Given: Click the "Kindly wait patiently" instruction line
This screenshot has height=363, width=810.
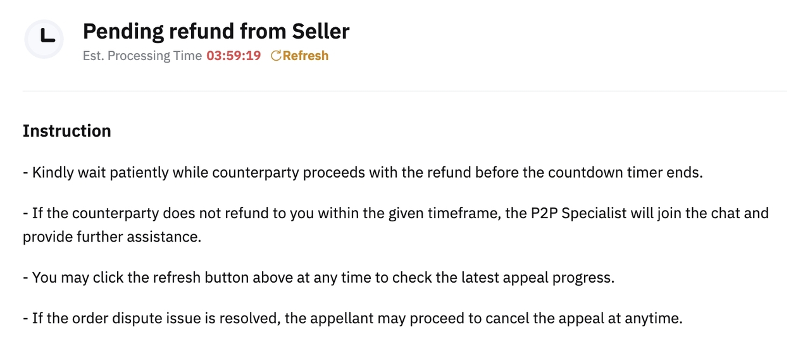Looking at the screenshot, I should (363, 173).
